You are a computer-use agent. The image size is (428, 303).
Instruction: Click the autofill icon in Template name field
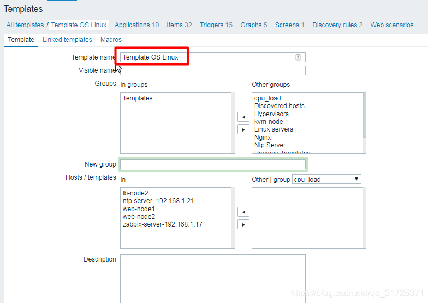298,57
